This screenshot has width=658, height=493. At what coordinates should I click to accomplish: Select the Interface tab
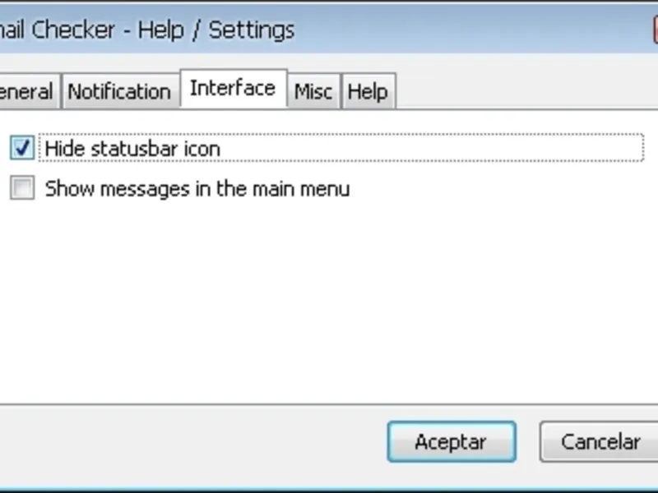pyautogui.click(x=232, y=88)
